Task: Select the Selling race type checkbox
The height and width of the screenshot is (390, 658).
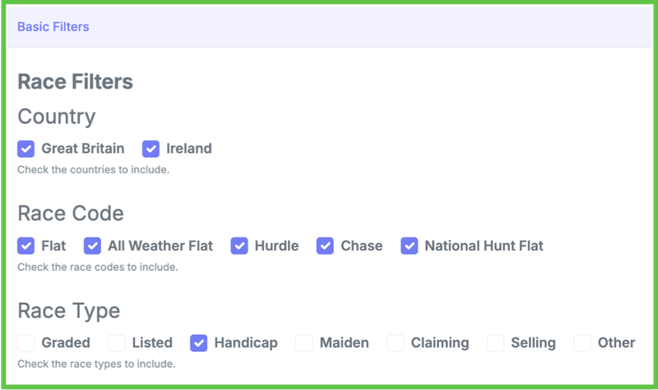Action: click(x=495, y=343)
